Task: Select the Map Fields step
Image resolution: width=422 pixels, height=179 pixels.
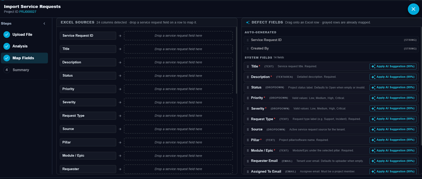Action: pos(24,58)
